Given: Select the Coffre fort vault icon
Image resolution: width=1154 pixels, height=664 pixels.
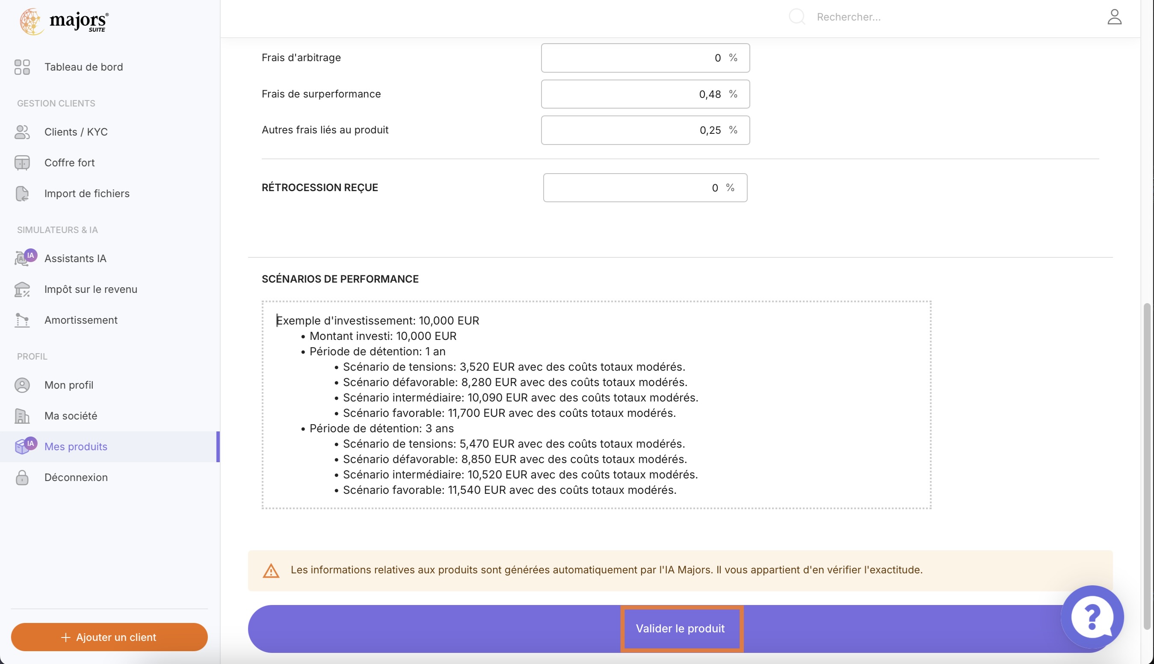Looking at the screenshot, I should point(22,162).
